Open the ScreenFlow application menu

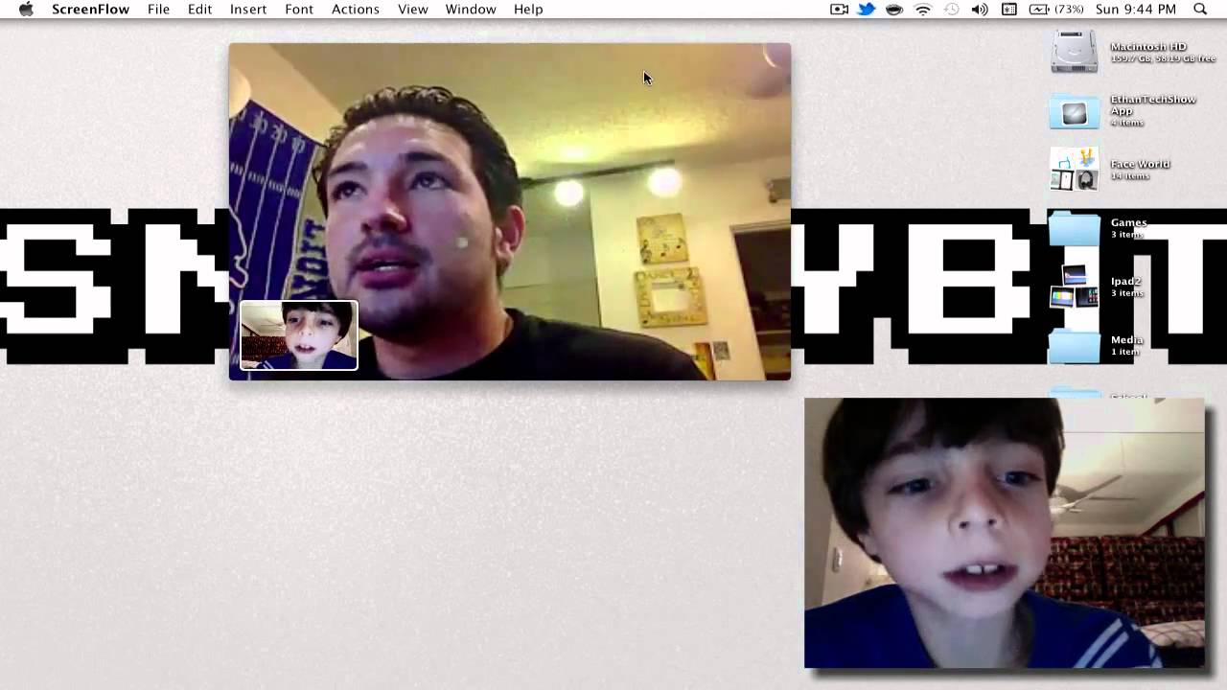(91, 10)
